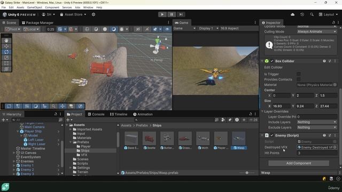Image resolution: width=342 pixels, height=192 pixels.
Task: Open the Display 1 dropdown
Action: pyautogui.click(x=208, y=28)
